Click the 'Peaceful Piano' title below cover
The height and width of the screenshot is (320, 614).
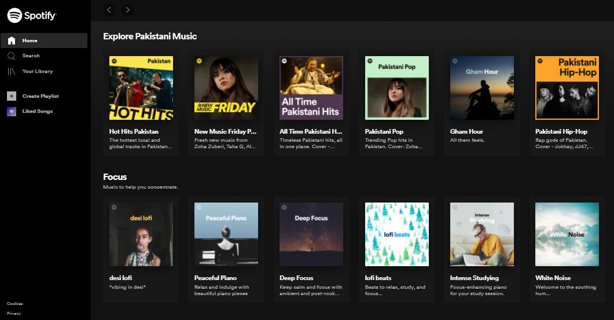pyautogui.click(x=215, y=278)
